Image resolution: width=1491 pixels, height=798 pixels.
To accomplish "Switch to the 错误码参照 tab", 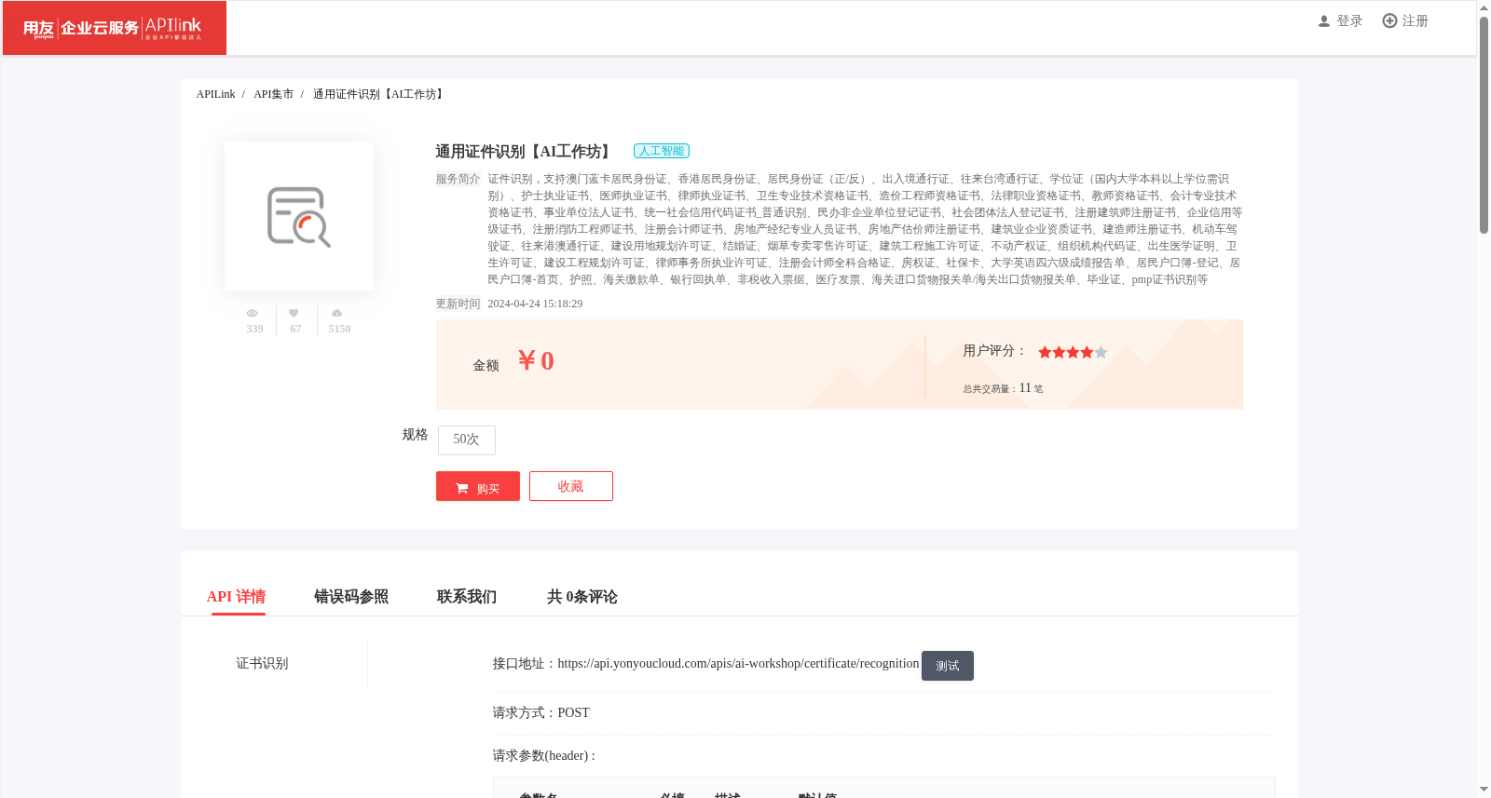I will click(351, 597).
